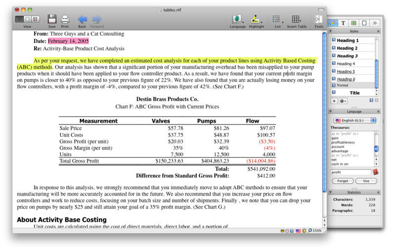Switch to the third View mode segment
This screenshot has height=247, width=395.
pyautogui.click(x=36, y=19)
